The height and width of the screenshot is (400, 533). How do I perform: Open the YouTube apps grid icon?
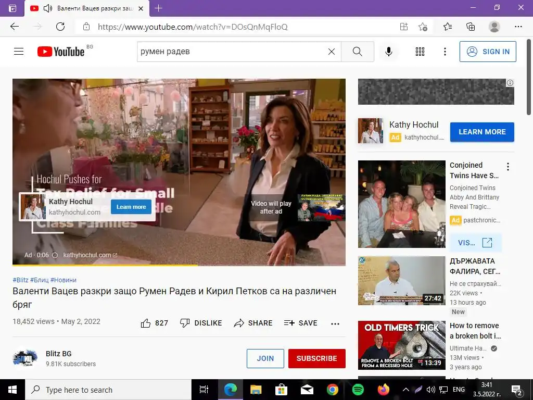click(x=420, y=52)
